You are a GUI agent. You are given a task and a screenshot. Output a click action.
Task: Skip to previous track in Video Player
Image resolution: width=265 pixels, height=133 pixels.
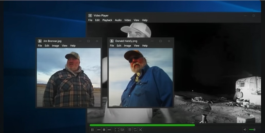pos(99,130)
